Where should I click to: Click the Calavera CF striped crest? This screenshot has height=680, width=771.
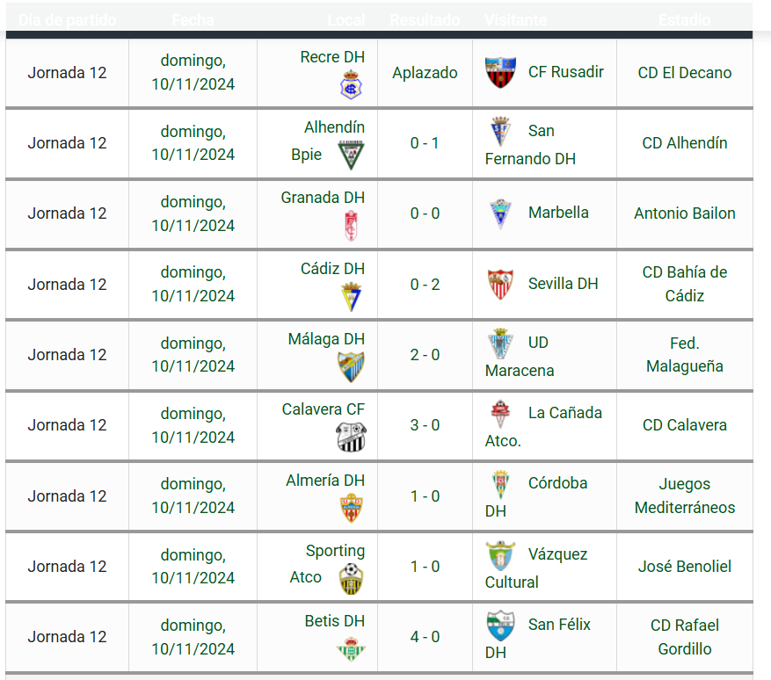(351, 438)
